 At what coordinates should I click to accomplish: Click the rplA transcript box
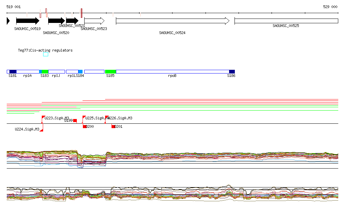pos(28,71)
